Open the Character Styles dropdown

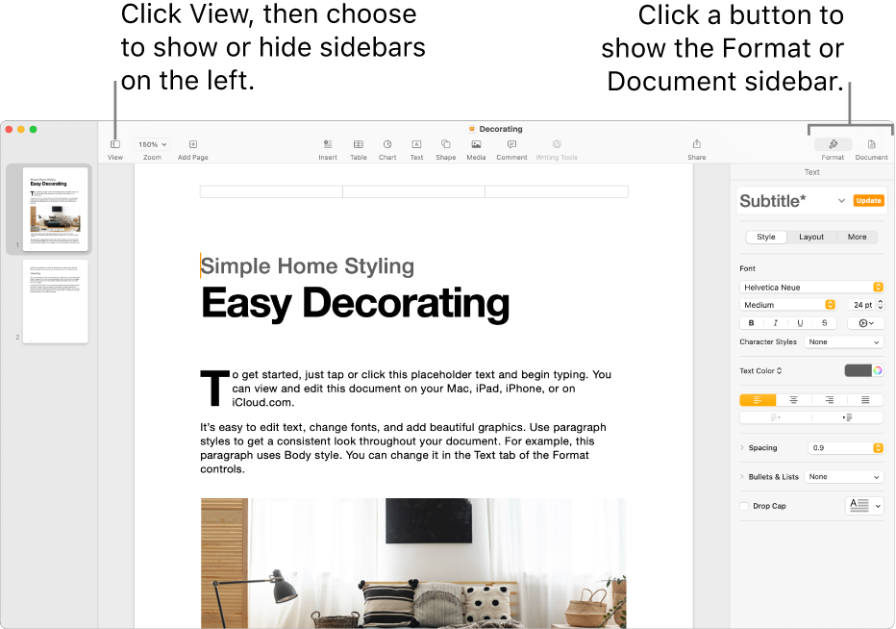coord(843,341)
